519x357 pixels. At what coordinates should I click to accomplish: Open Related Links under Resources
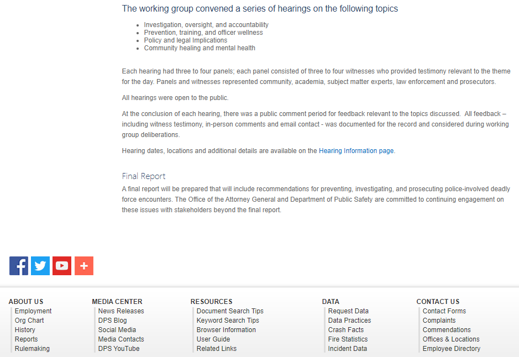(217, 348)
